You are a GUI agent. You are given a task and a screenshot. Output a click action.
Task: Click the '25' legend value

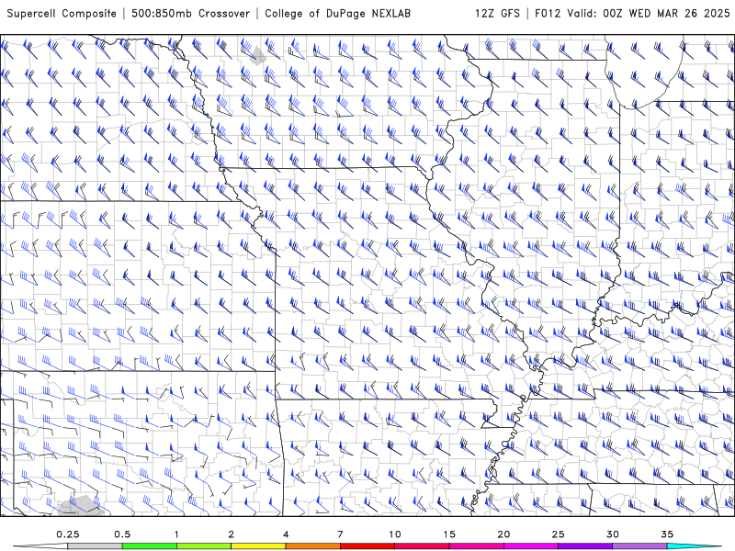[x=558, y=534]
